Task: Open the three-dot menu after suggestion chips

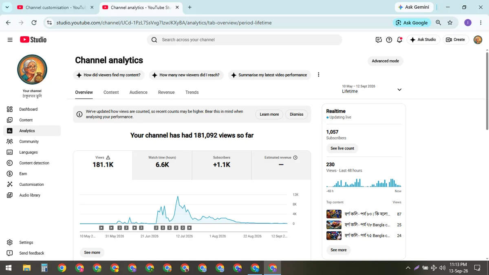Action: click(x=319, y=75)
